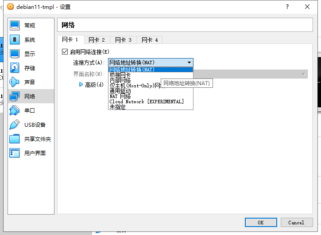321x235 pixels.
Task: Toggle the 启用网络连接 checkbox
Action: [x=65, y=52]
